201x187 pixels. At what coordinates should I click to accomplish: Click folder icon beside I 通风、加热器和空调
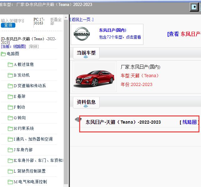[10, 139]
